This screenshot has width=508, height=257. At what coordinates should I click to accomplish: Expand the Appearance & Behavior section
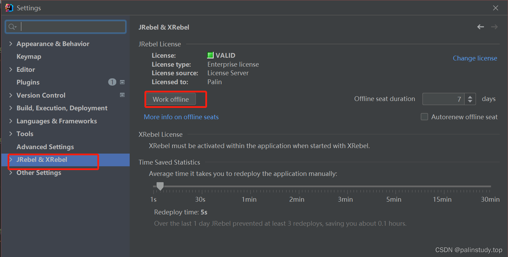click(x=11, y=44)
